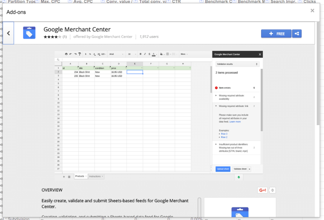Click the Google Merchant Center tag icon
The height and width of the screenshot is (220, 324).
[29, 33]
